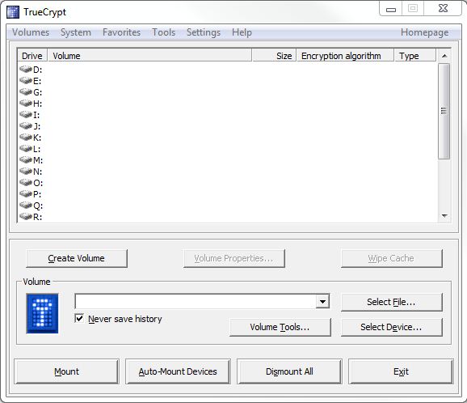This screenshot has height=403, width=467.
Task: Click the drive list scrollbar thumb
Action: click(444, 111)
